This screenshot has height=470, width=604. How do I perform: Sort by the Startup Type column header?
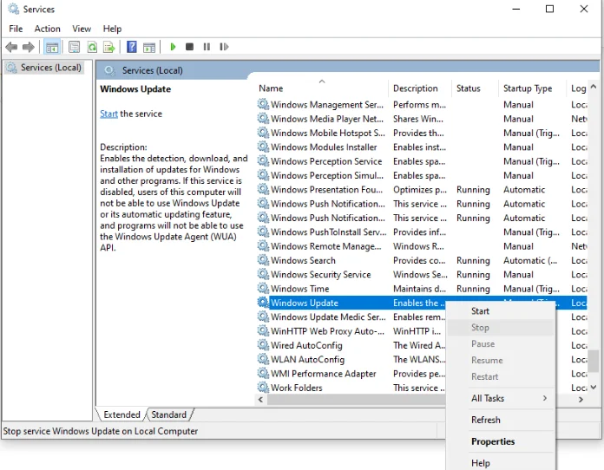[532, 88]
